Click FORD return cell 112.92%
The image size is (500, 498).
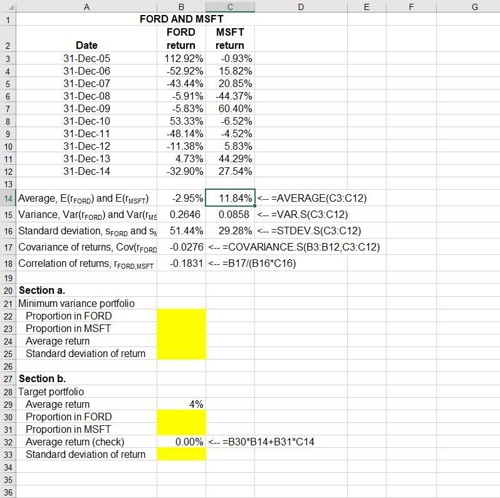pyautogui.click(x=181, y=58)
